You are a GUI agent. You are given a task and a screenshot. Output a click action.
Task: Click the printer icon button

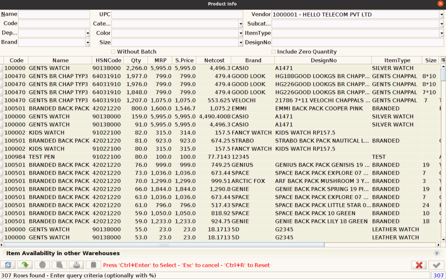[x=76, y=265]
